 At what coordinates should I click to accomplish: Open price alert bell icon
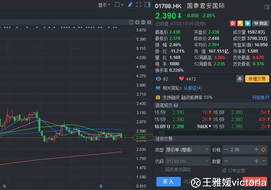[x=240, y=79]
